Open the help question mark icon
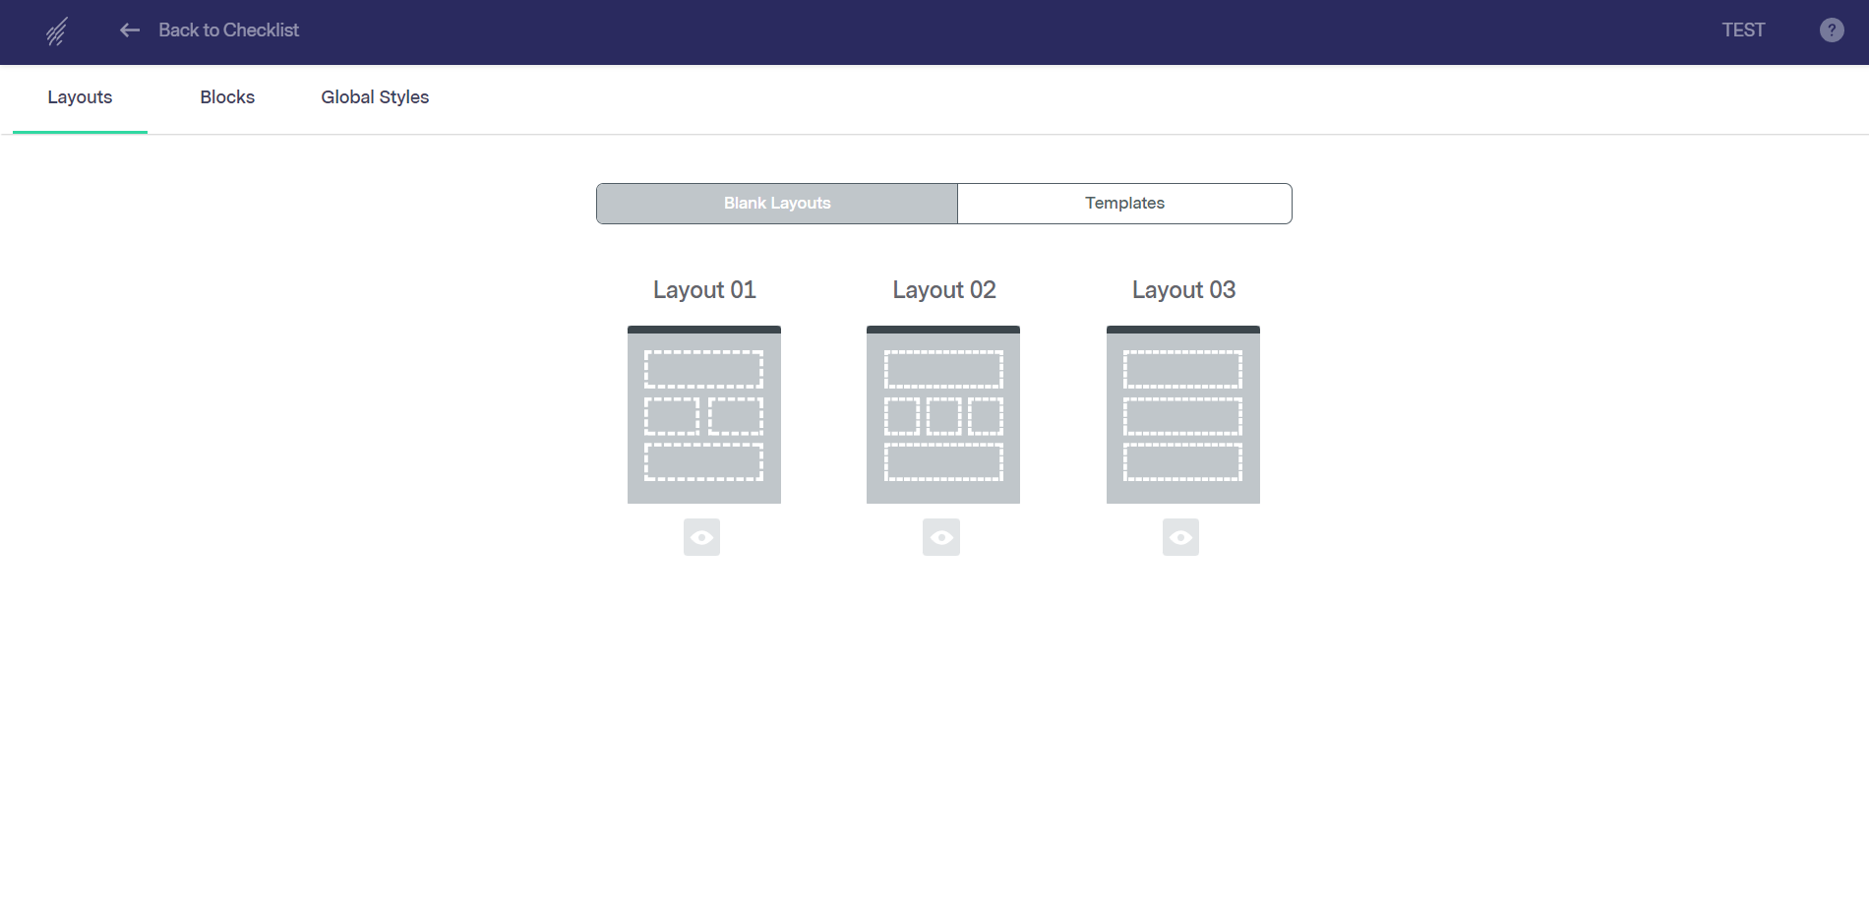 point(1831,30)
